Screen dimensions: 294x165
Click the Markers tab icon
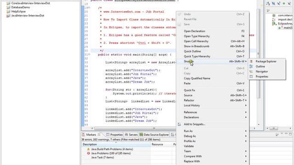84,135
